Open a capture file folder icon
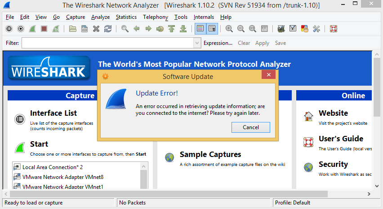This screenshot has height=209, width=383. pos(72,29)
